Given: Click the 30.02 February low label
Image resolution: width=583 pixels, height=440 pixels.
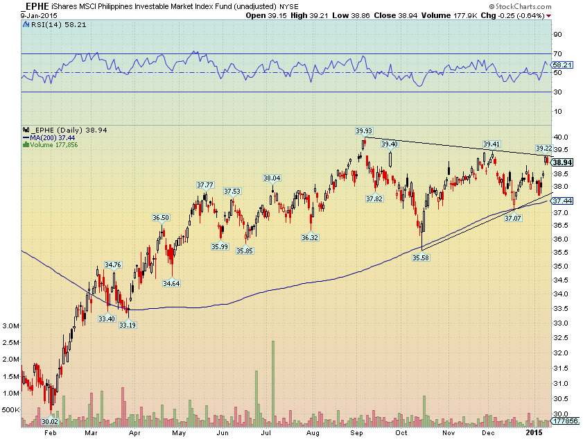Looking at the screenshot, I should coord(50,421).
